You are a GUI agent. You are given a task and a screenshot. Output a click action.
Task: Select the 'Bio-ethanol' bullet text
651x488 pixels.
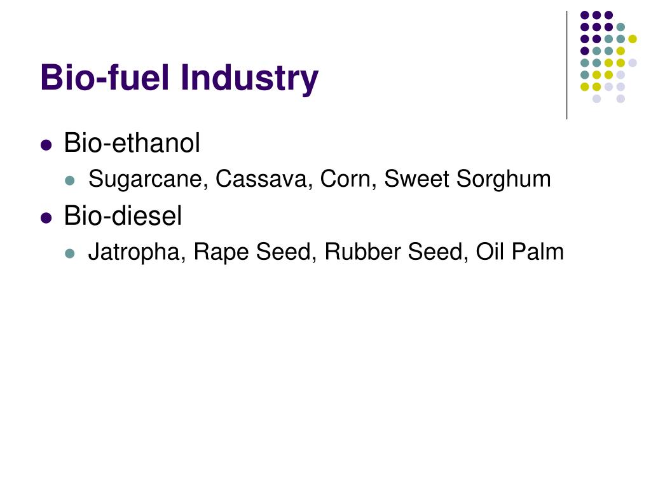132,143
